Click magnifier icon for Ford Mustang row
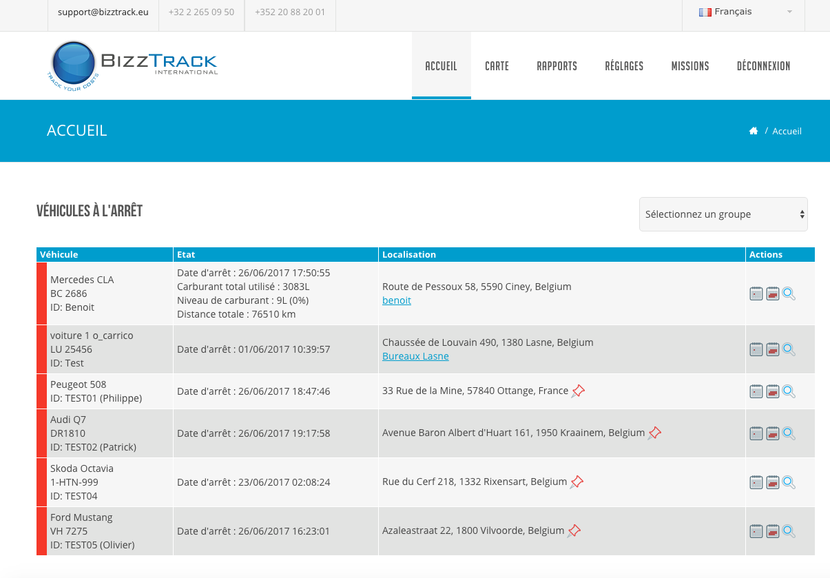 pyautogui.click(x=789, y=532)
